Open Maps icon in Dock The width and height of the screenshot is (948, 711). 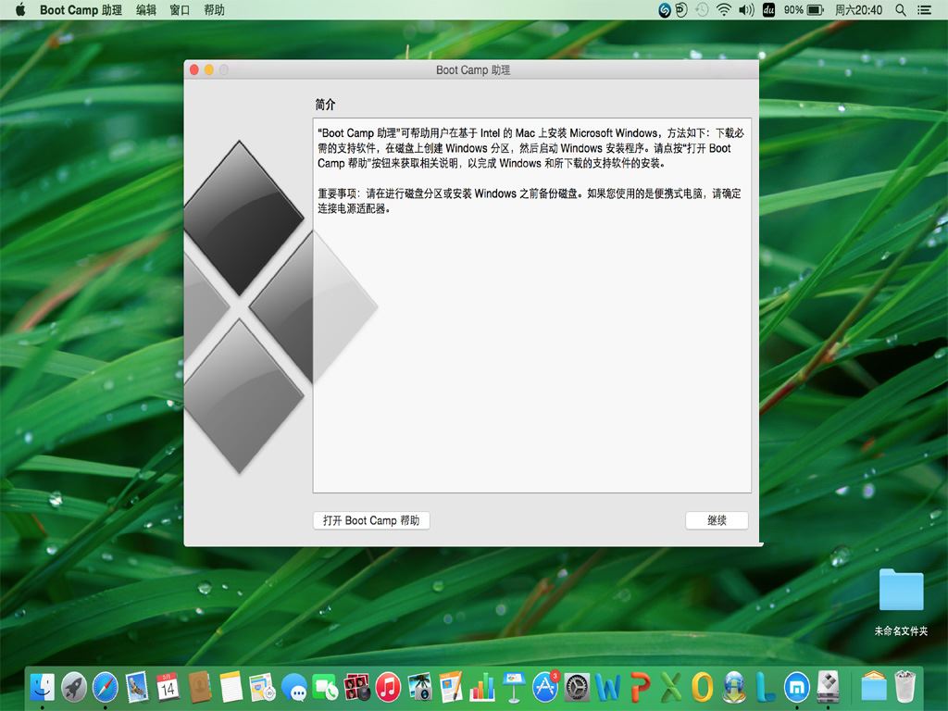(x=262, y=687)
